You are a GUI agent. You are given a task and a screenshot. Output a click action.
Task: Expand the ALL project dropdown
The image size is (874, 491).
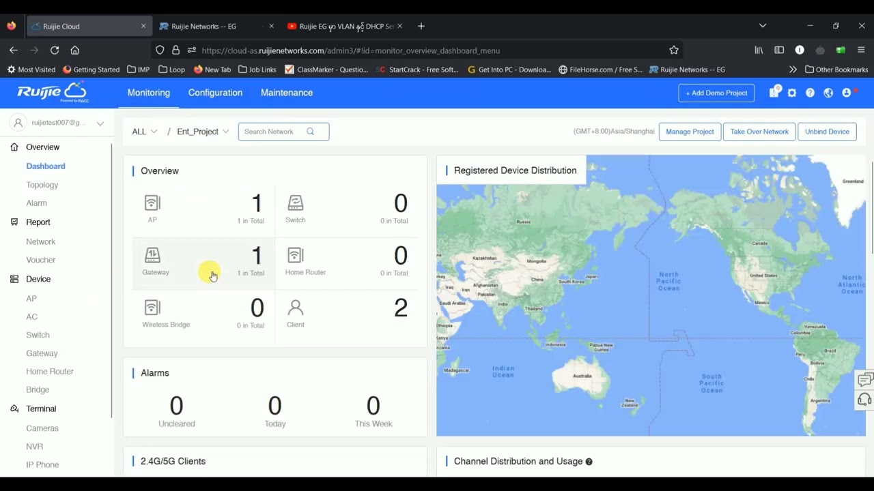(x=145, y=132)
